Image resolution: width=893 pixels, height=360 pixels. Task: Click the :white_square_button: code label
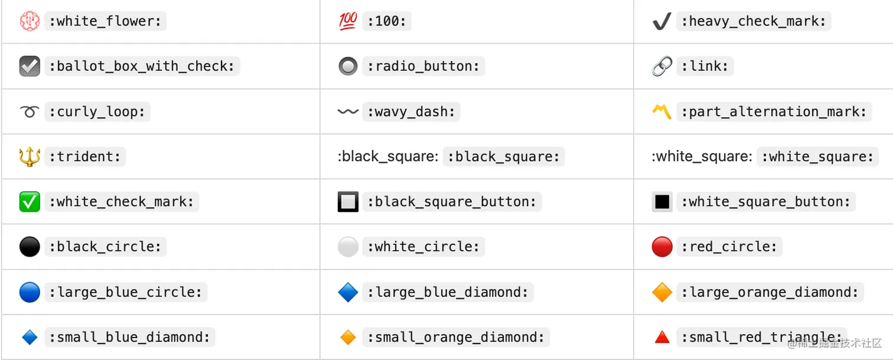point(765,202)
